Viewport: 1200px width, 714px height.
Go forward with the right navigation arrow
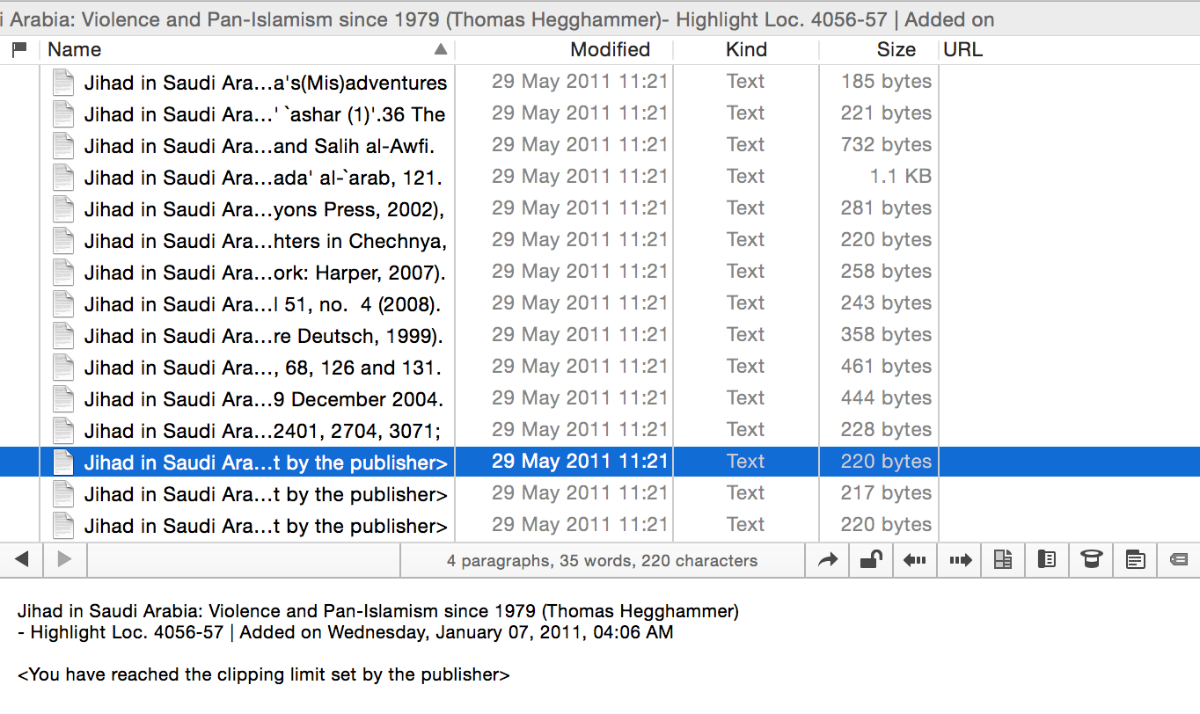65,559
